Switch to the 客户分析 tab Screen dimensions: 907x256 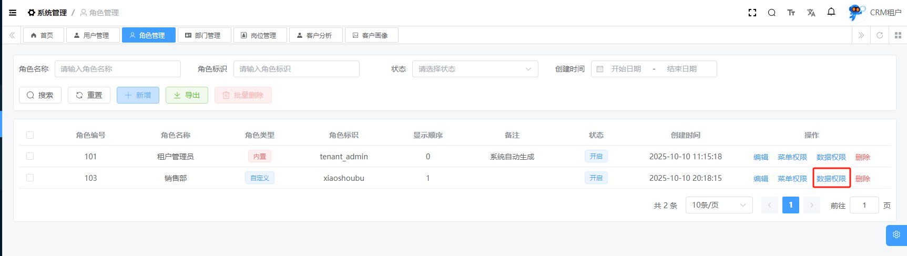pos(315,35)
